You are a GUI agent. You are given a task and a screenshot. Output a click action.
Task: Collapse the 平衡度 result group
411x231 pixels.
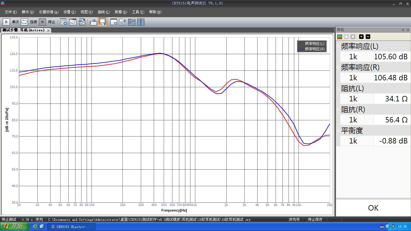point(338,131)
